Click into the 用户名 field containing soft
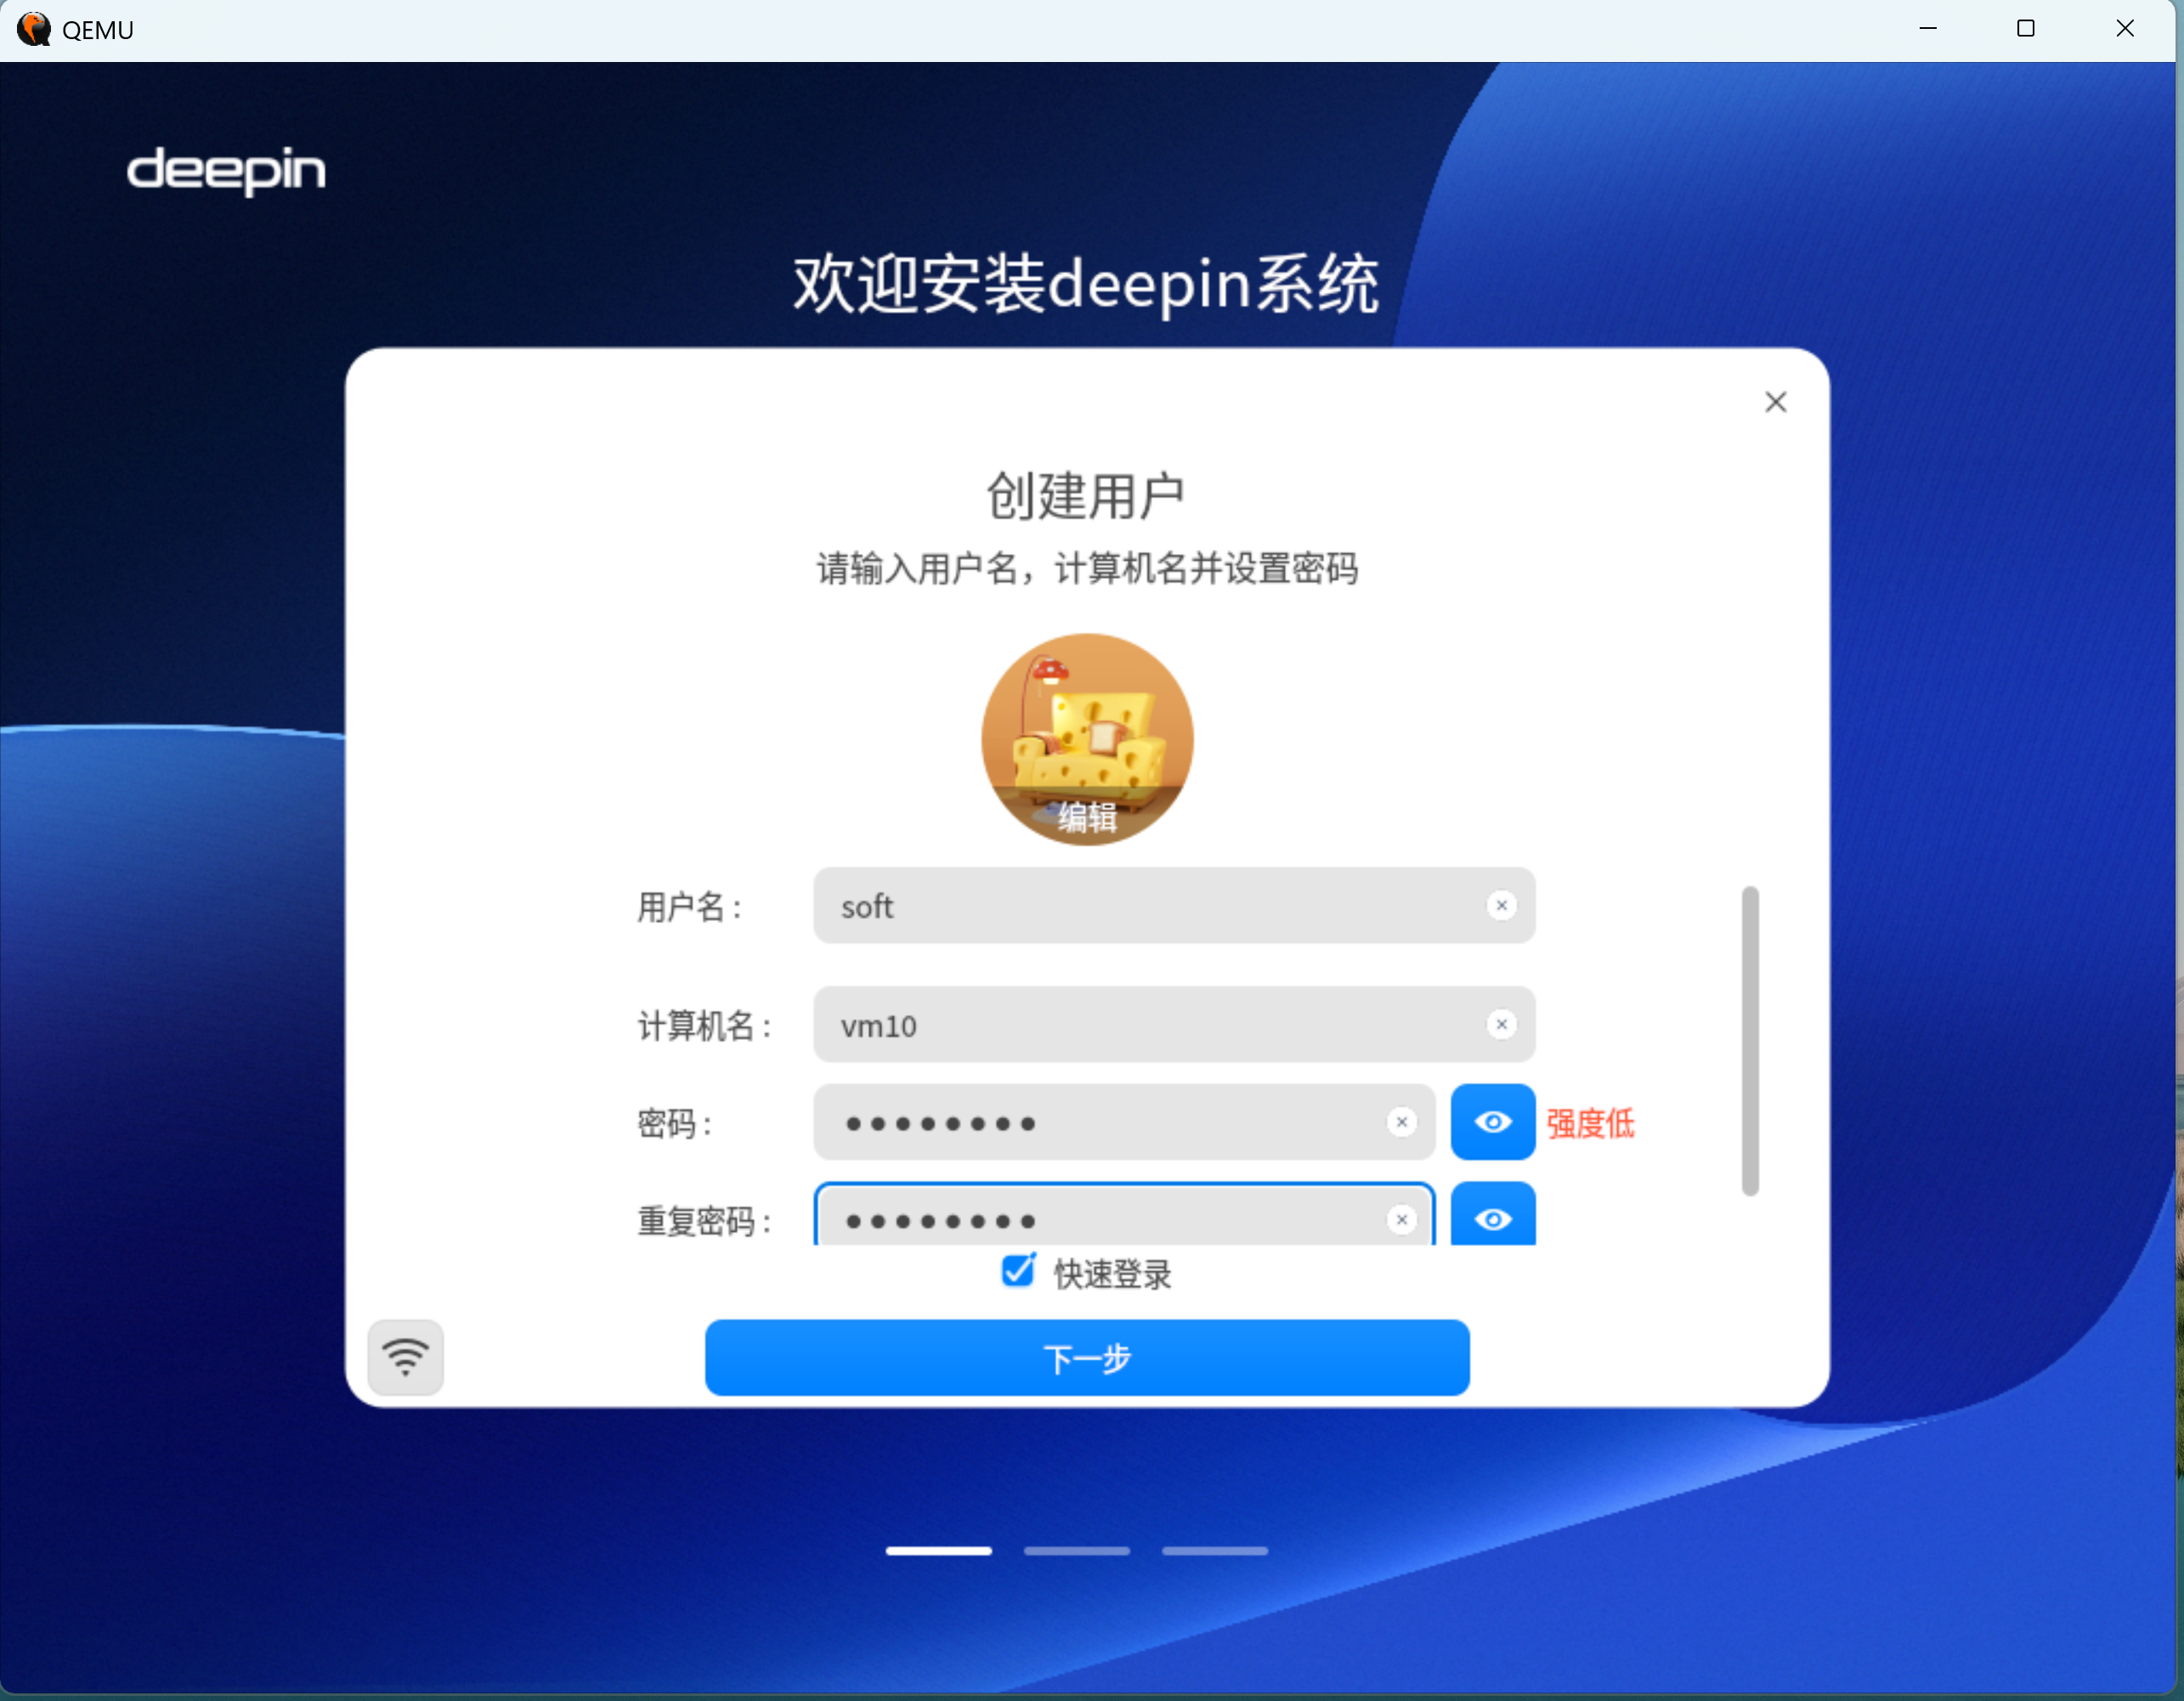This screenshot has width=2184, height=1701. [x=1174, y=905]
